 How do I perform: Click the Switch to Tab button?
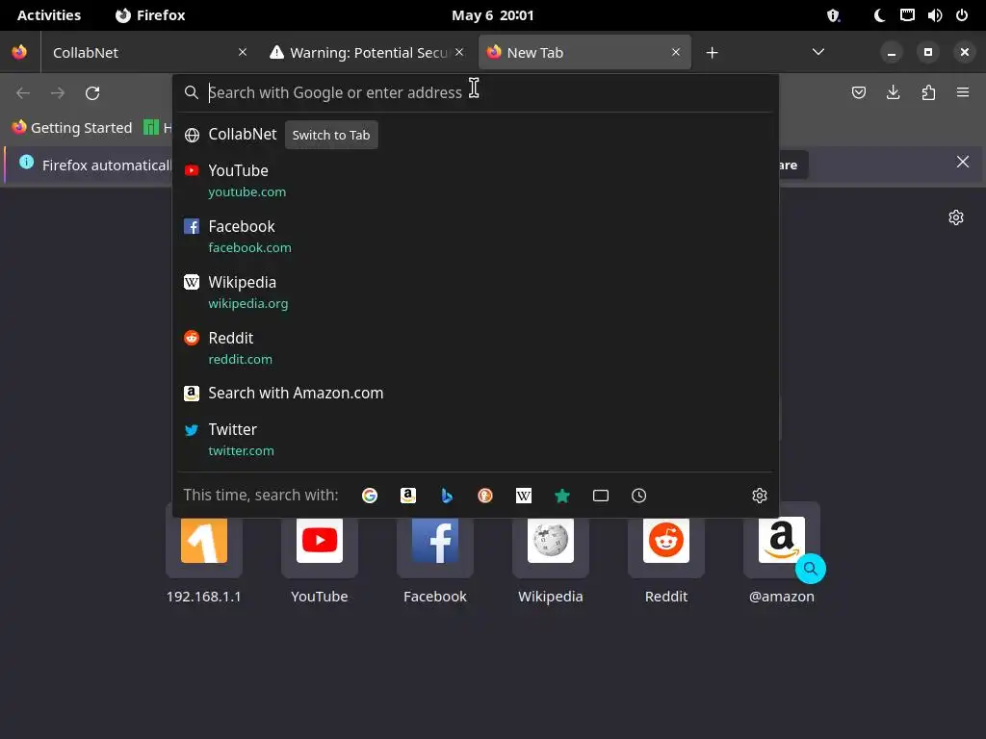click(331, 135)
